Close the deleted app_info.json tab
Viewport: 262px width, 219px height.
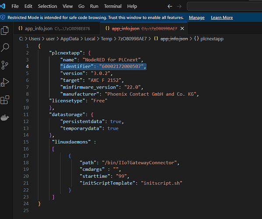[x=182, y=28]
